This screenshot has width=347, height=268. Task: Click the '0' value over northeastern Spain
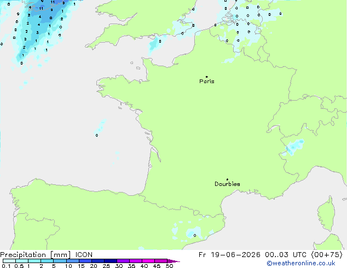tap(195, 236)
